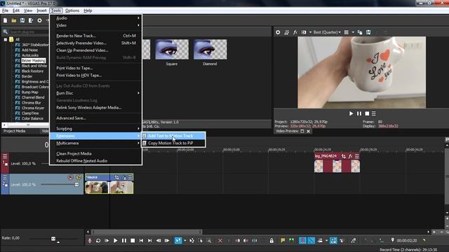Choose Selectively Prerender Video
This screenshot has height=252, width=449.
[x=96, y=43]
